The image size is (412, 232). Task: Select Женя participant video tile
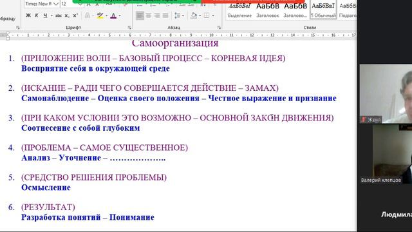click(x=386, y=93)
